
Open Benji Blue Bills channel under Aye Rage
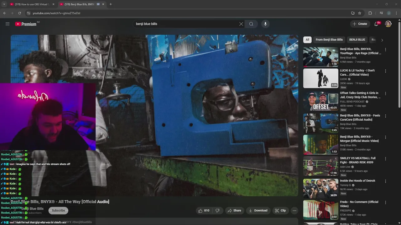pyautogui.click(x=348, y=58)
